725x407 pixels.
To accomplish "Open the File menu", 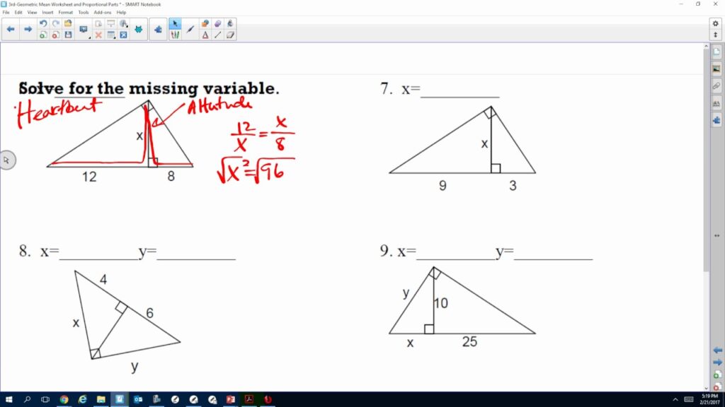I will point(6,13).
